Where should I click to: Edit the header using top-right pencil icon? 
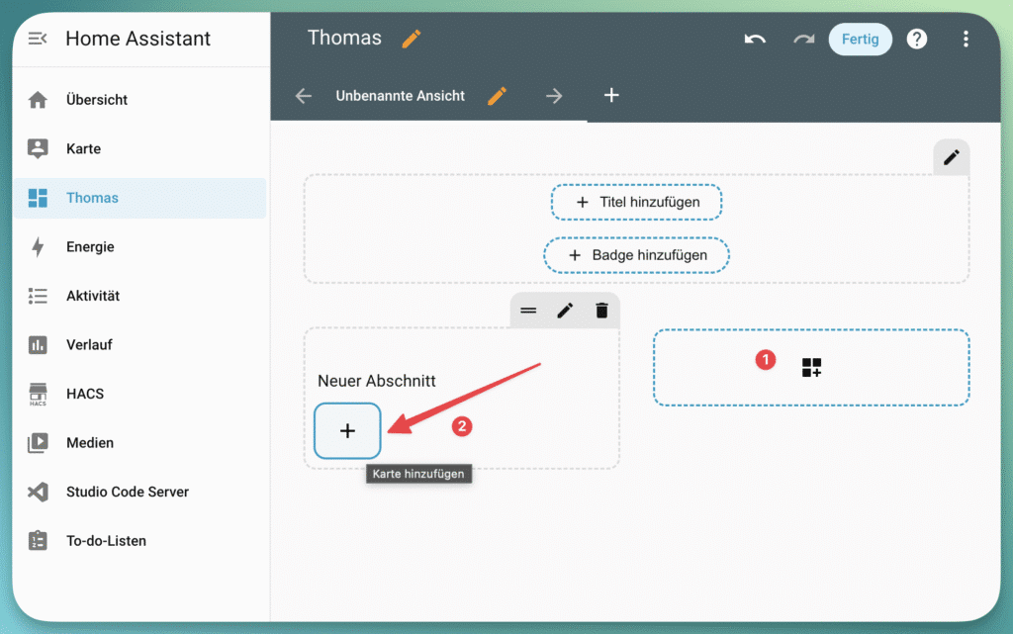[x=951, y=157]
